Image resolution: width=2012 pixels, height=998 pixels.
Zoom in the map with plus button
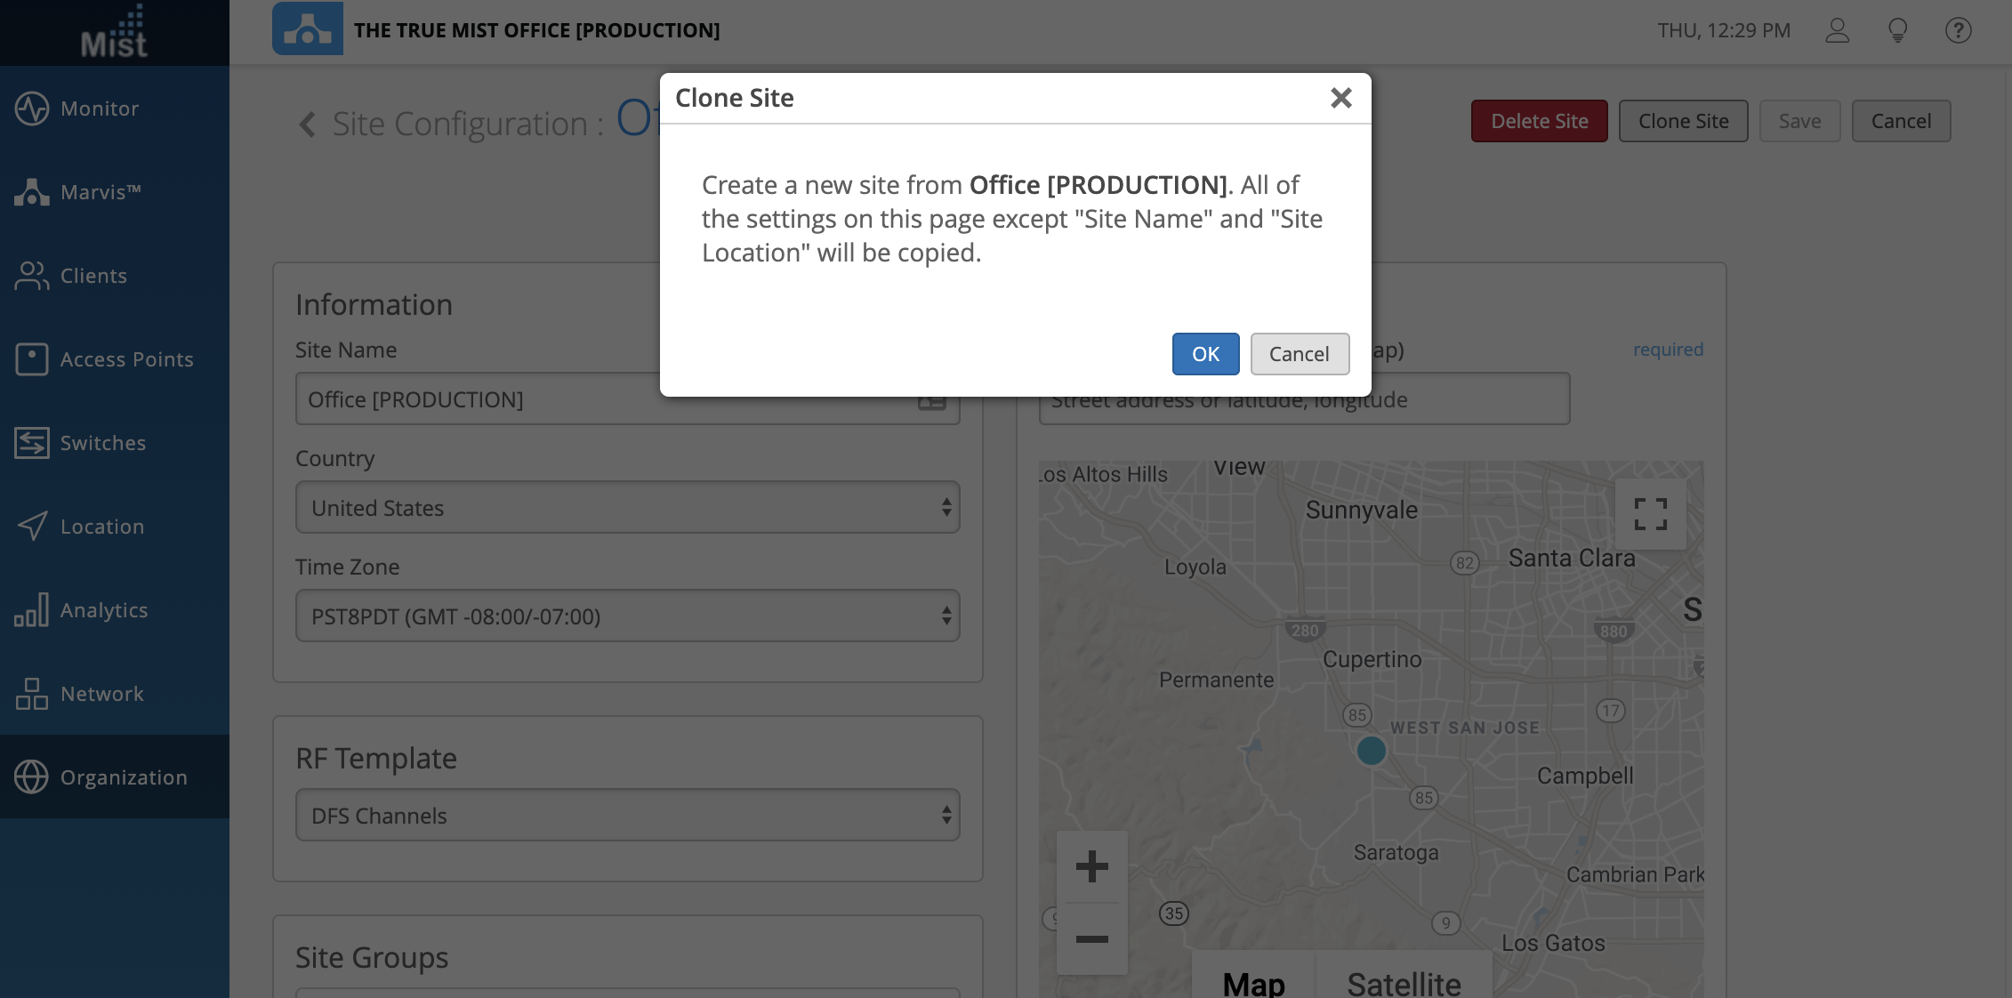coord(1091,866)
